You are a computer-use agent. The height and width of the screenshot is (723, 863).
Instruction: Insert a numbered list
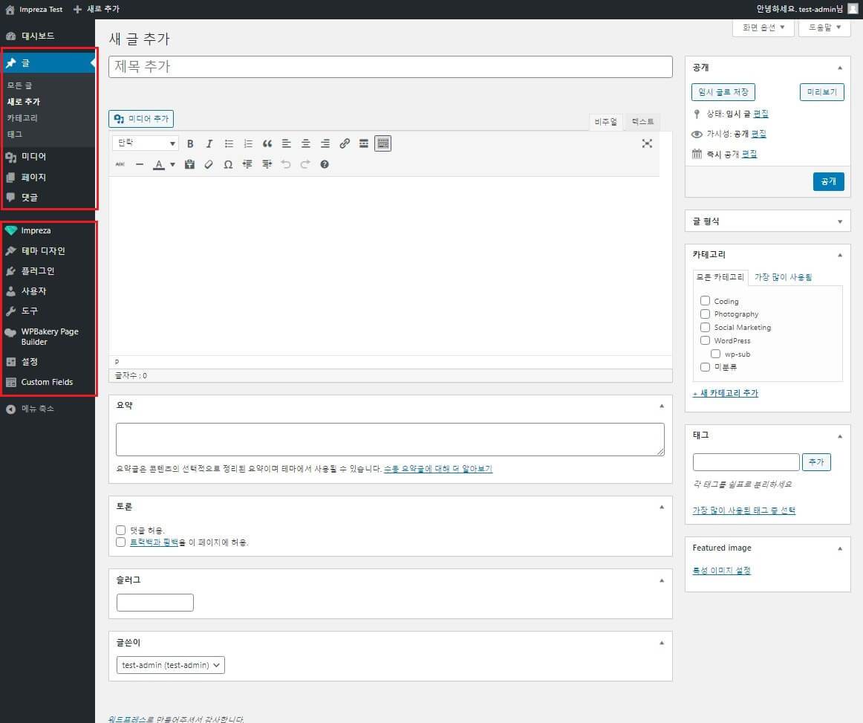(248, 143)
